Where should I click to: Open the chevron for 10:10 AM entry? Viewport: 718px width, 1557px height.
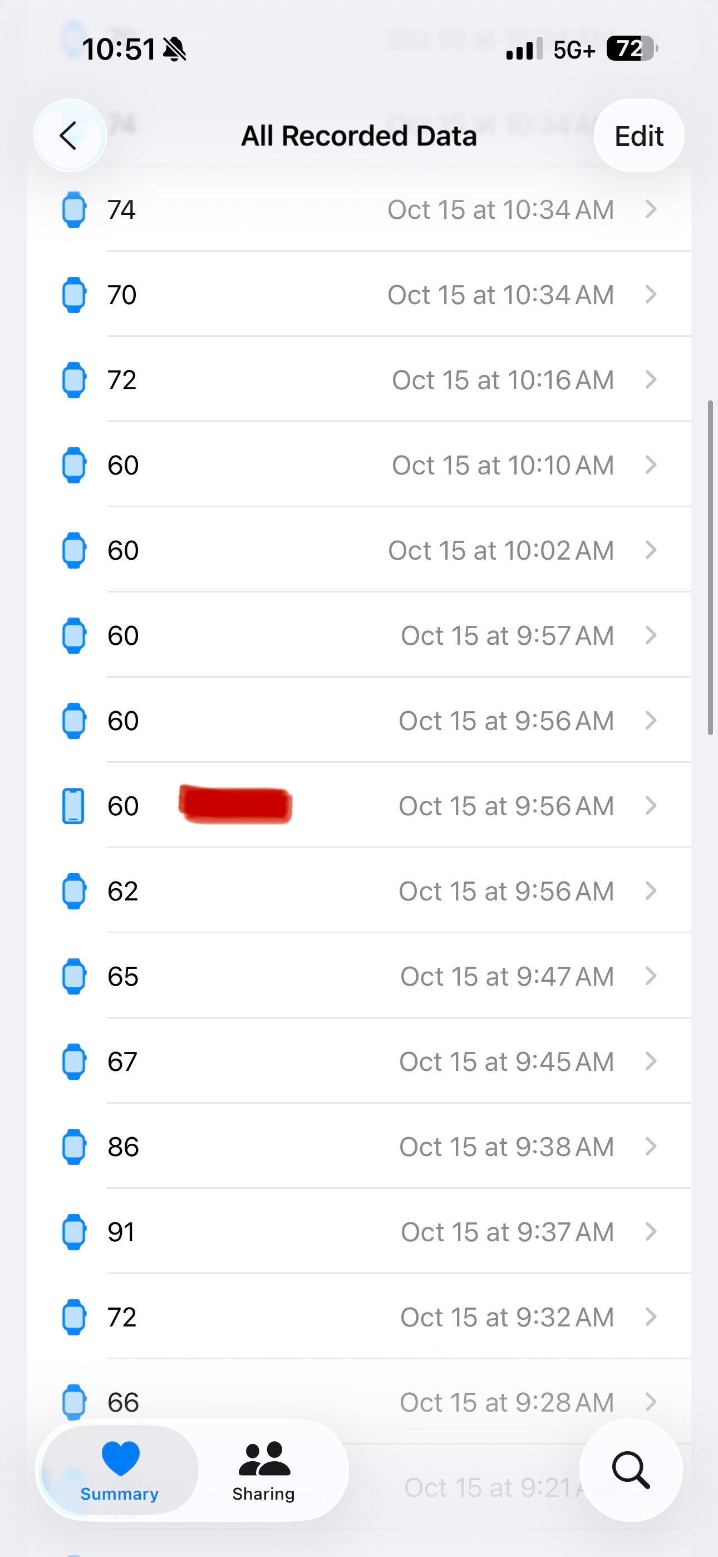[650, 465]
